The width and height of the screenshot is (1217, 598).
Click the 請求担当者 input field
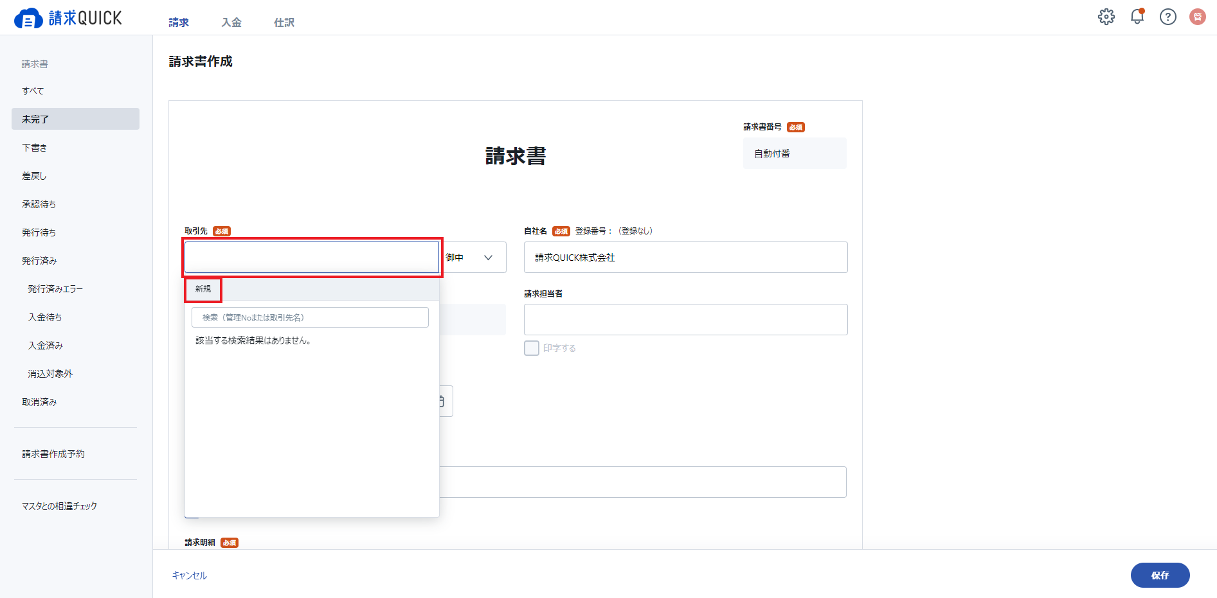tap(686, 319)
